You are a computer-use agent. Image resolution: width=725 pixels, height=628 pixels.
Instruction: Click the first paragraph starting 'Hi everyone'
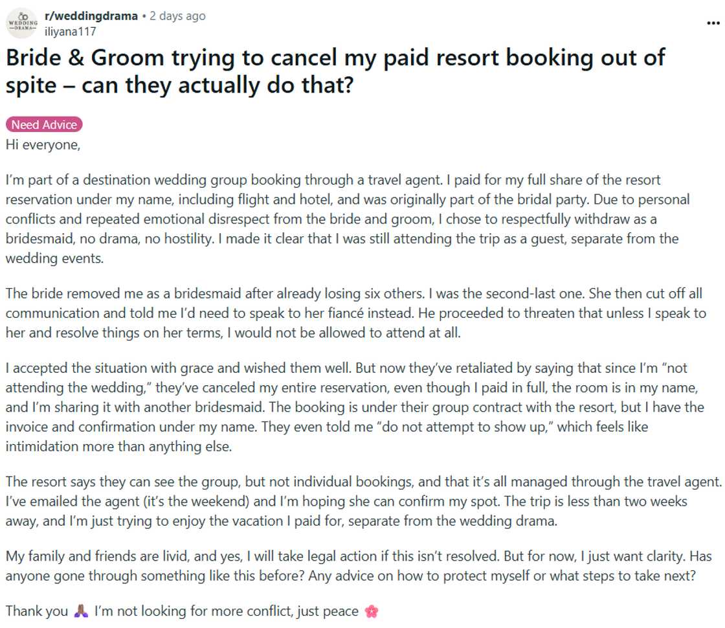point(43,145)
